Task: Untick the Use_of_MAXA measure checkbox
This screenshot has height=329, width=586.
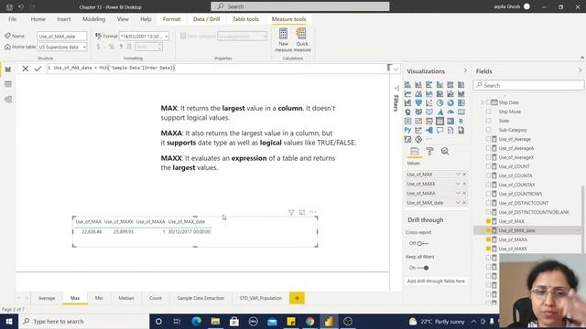Action: tap(488, 239)
